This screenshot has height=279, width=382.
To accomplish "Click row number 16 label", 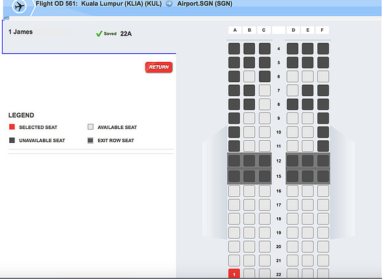I will point(279,191).
